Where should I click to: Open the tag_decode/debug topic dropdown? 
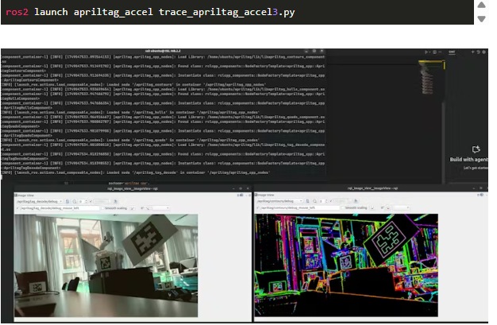(x=40, y=202)
